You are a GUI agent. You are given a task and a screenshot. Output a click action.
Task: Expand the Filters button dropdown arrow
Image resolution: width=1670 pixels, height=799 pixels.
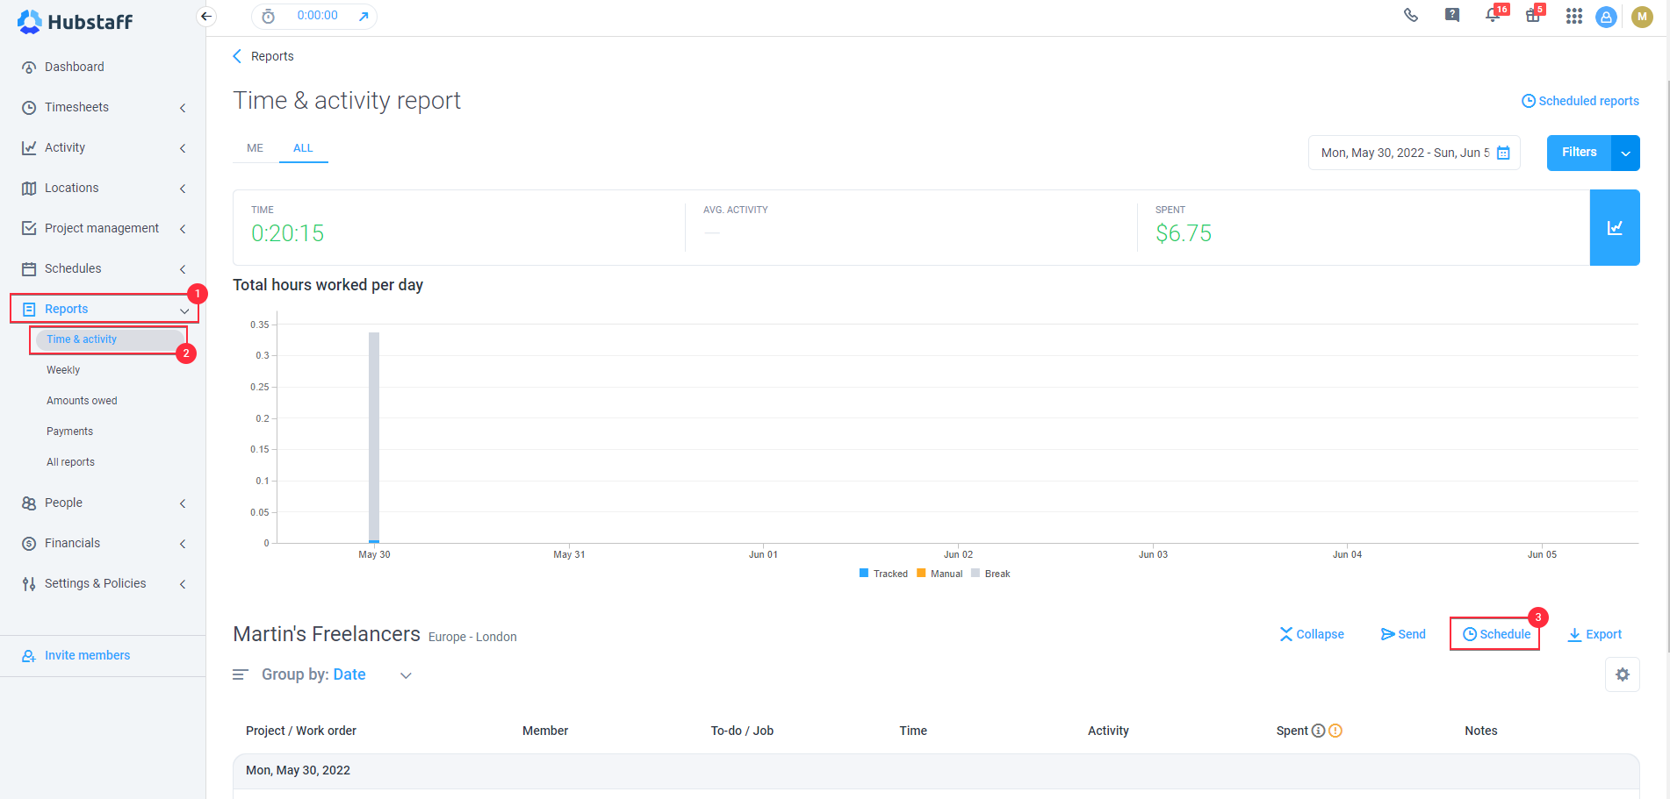pyautogui.click(x=1627, y=152)
